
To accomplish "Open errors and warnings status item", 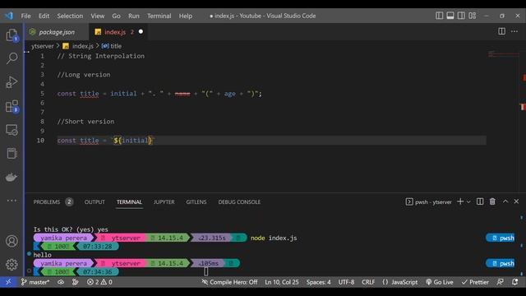I will point(99,282).
